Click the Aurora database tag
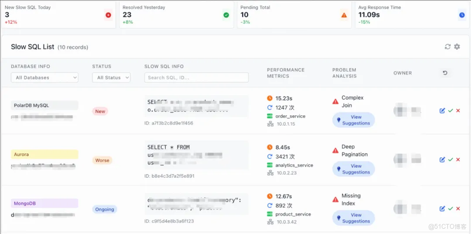The height and width of the screenshot is (234, 471). [x=45, y=154]
